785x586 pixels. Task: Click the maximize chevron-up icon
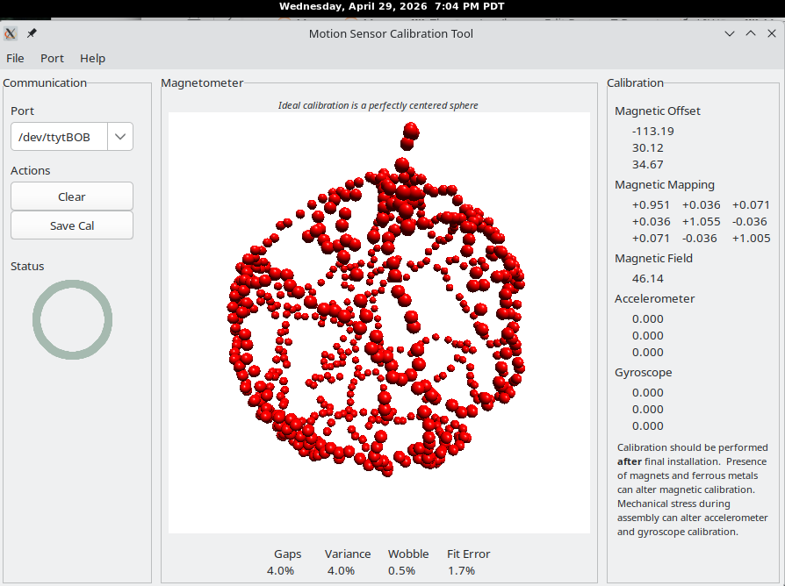pos(751,33)
